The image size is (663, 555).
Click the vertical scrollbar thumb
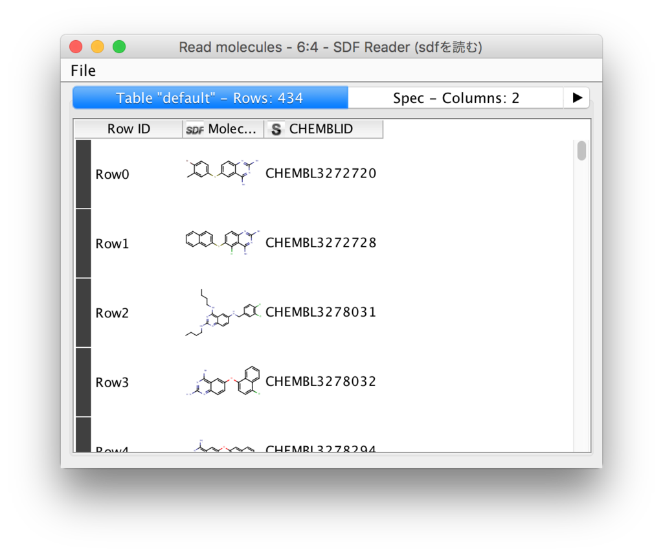(582, 151)
